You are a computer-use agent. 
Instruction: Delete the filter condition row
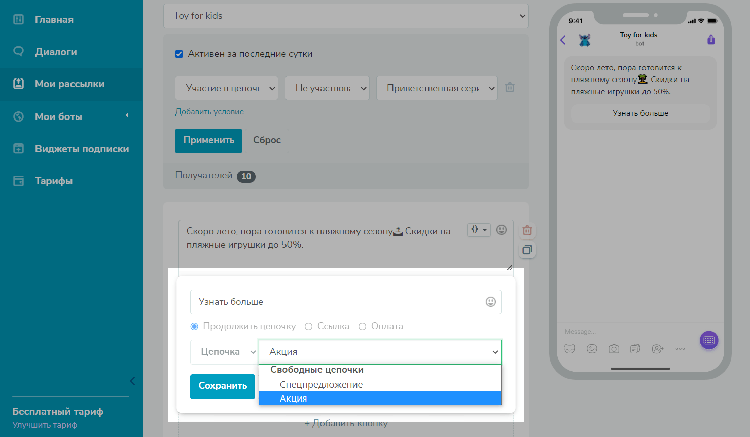point(510,88)
